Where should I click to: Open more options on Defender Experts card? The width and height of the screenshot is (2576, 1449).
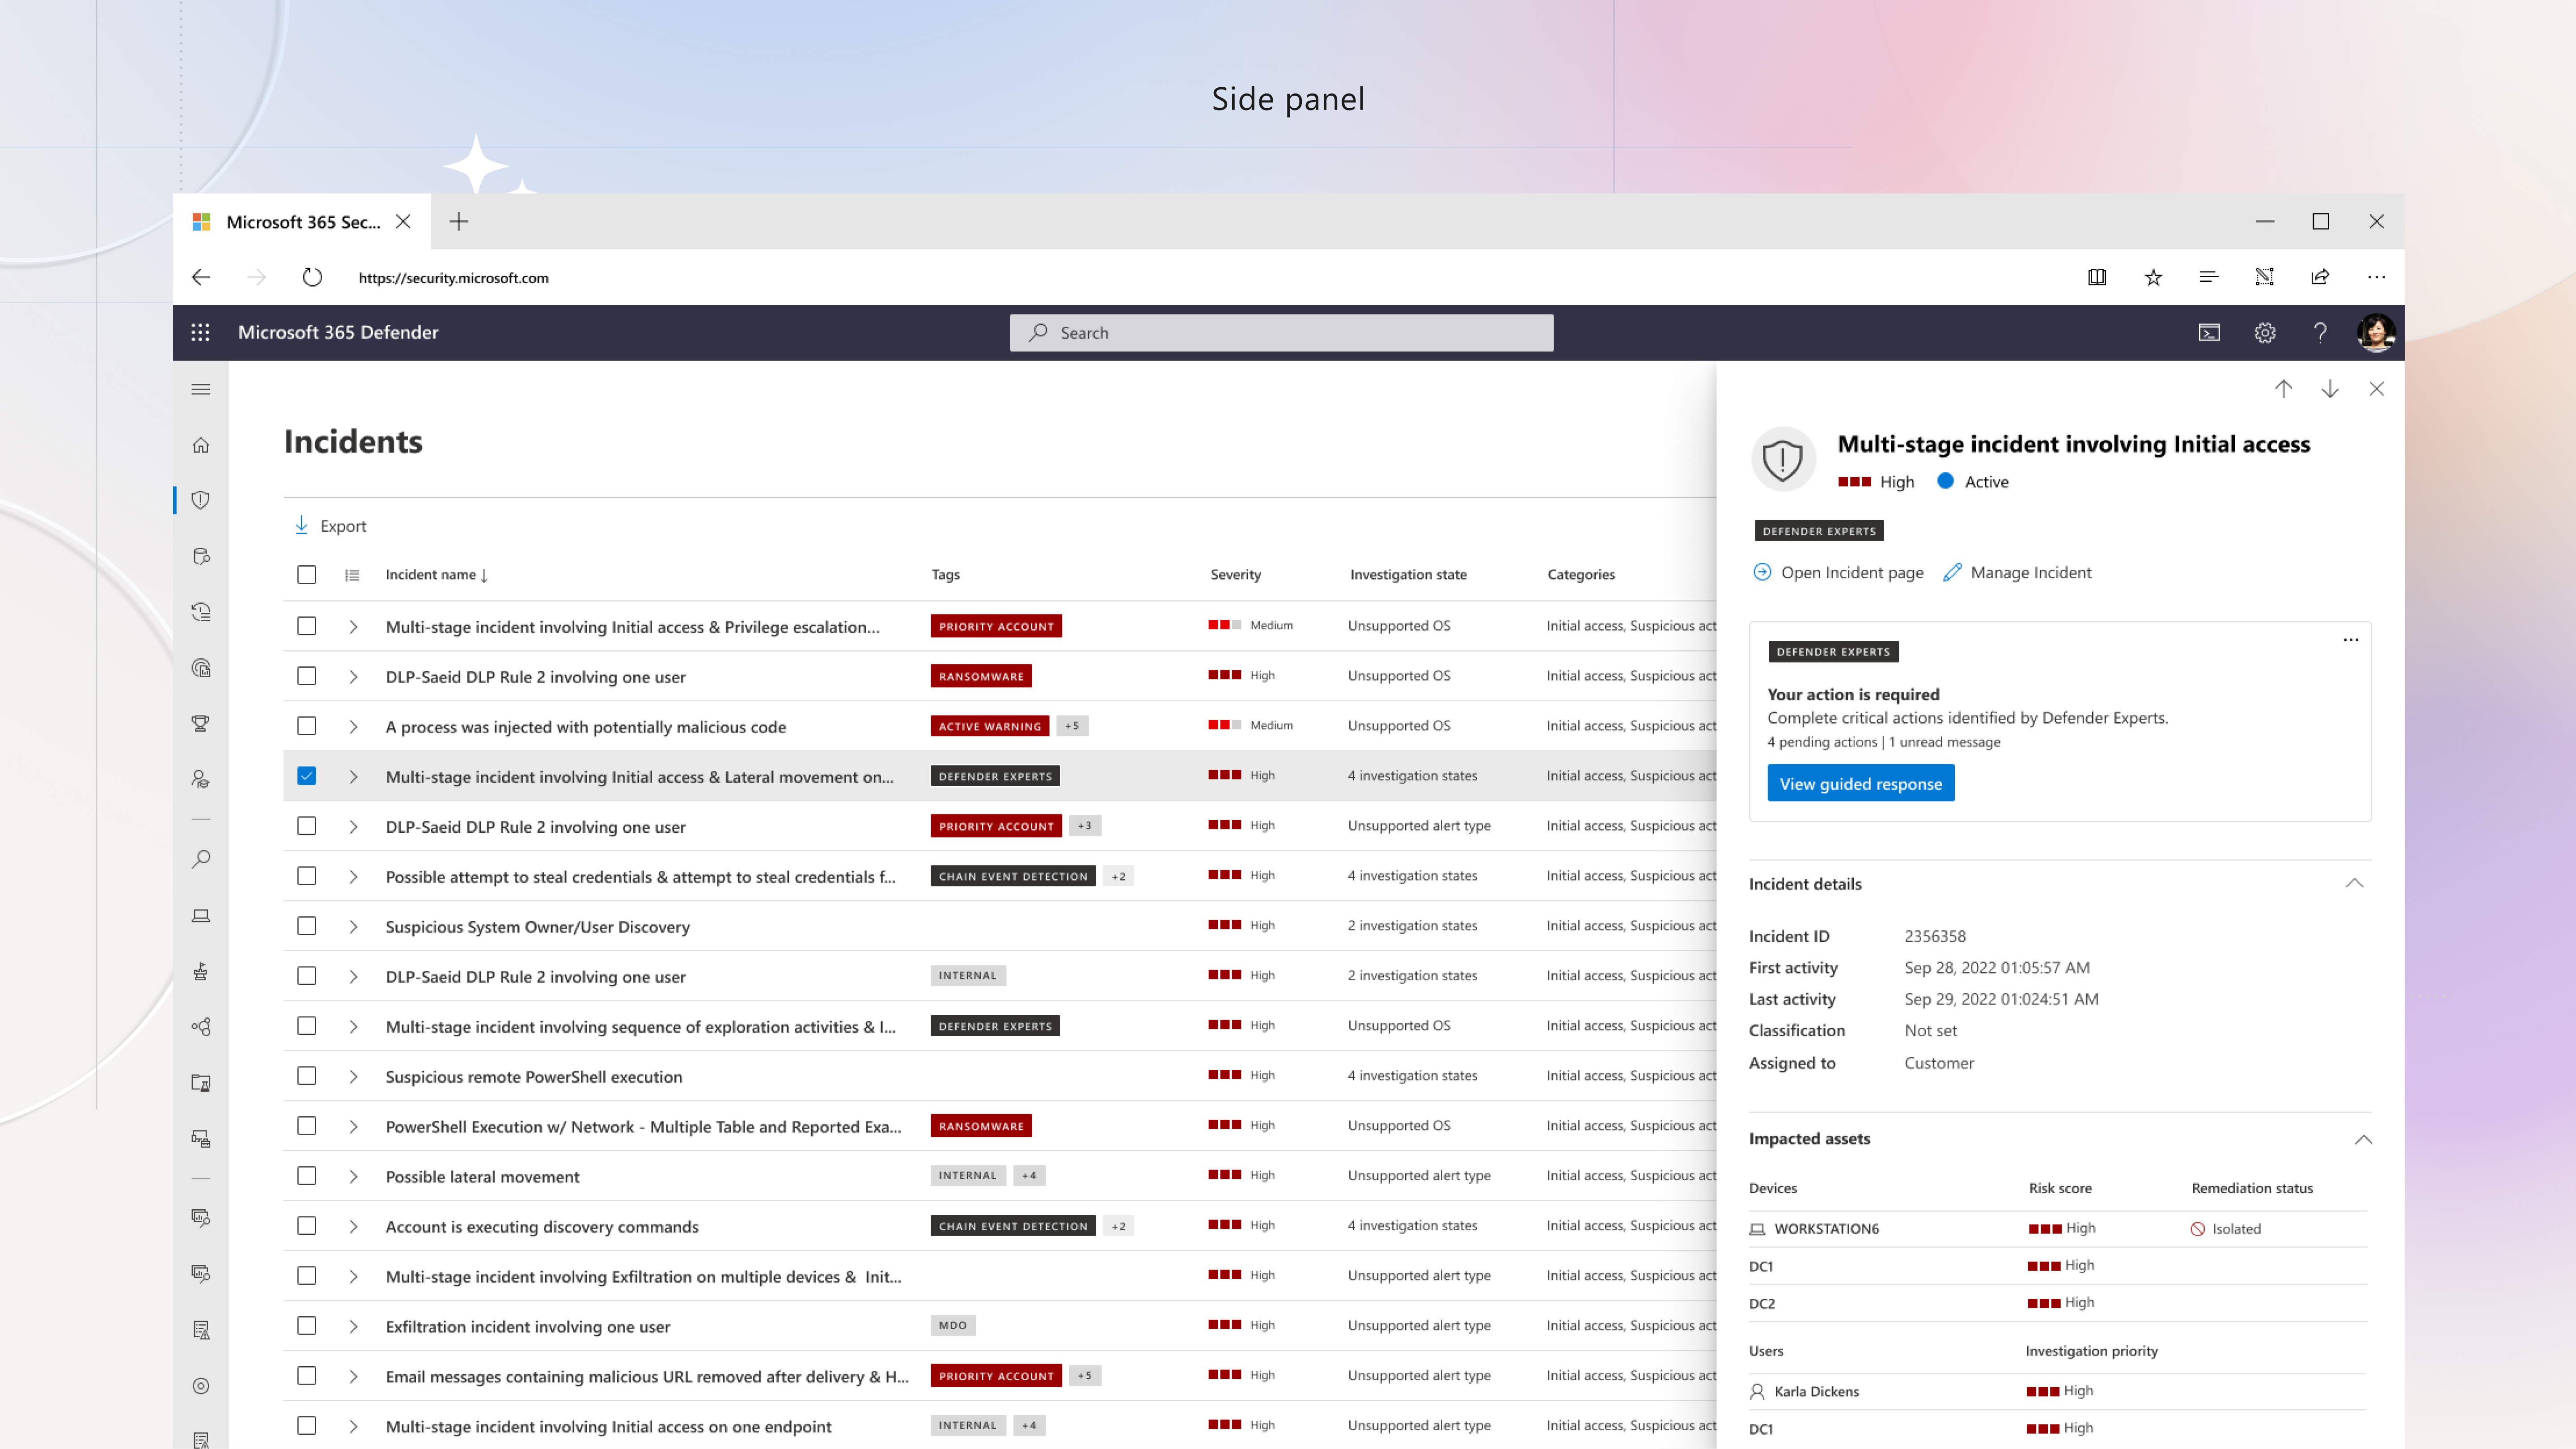(2351, 640)
